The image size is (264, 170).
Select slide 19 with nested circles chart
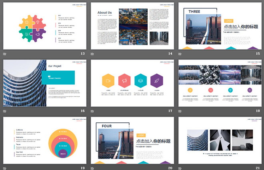point(45,140)
